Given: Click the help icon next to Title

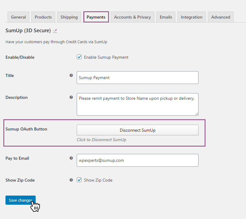Looking at the screenshot, I should tap(71, 75).
